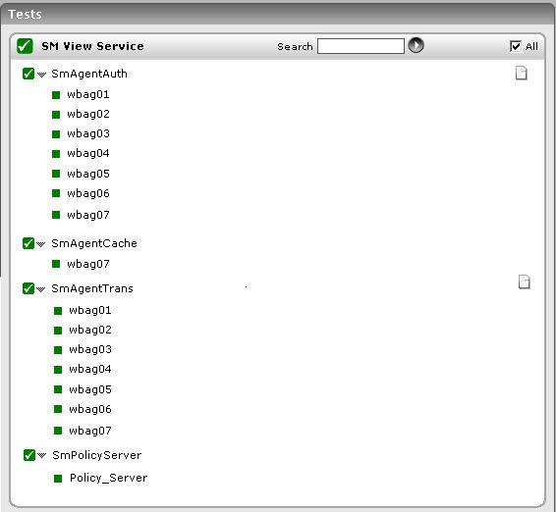Uncheck the SmAgentCache checkbox
The image size is (556, 512).
coord(28,243)
